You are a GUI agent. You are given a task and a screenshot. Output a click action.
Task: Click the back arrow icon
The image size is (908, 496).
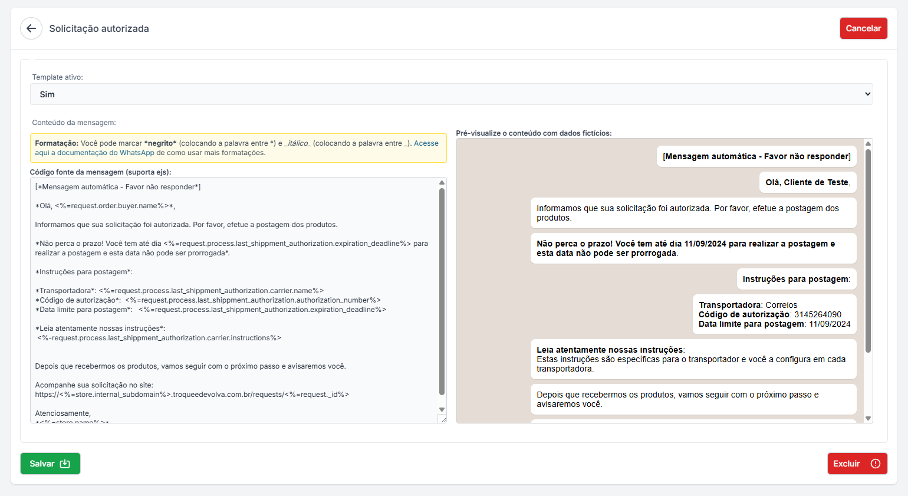point(31,28)
